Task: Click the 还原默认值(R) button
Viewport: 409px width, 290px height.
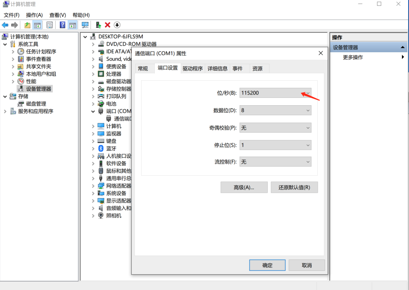Action: (x=294, y=187)
